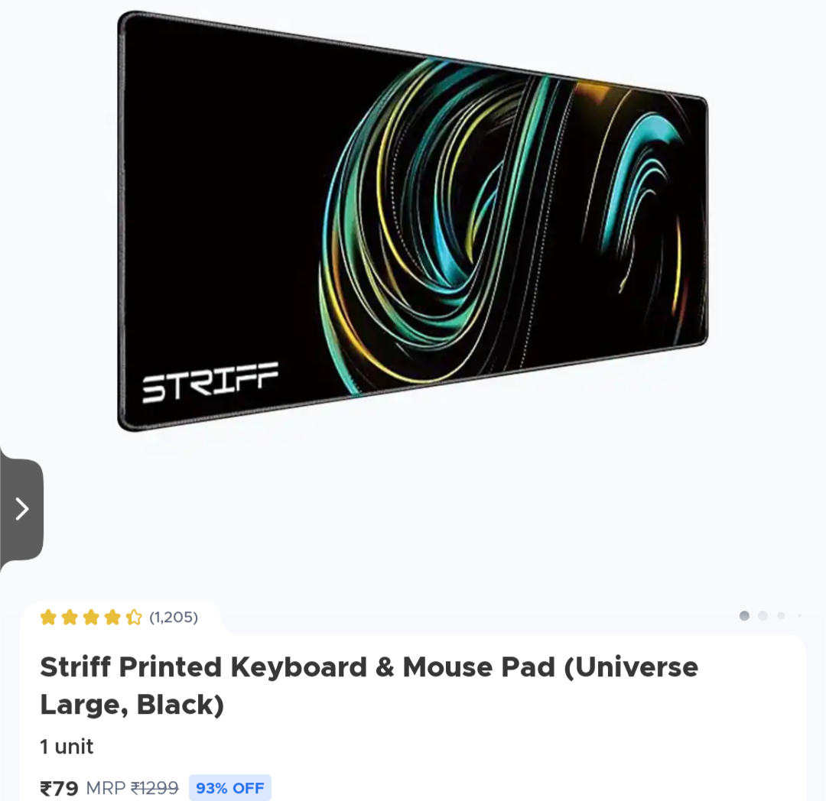Select the first active carousel dot
Image resolution: width=826 pixels, height=801 pixels.
tap(744, 616)
